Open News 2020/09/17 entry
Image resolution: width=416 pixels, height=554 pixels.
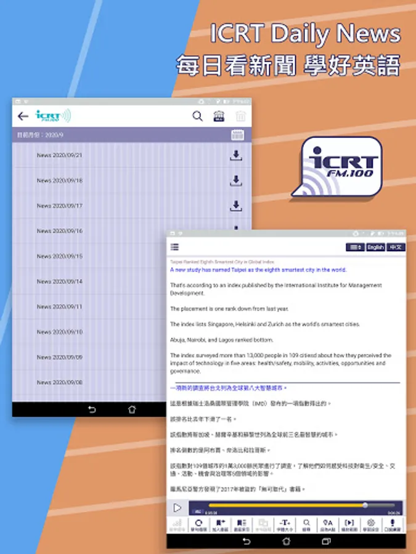click(x=59, y=206)
